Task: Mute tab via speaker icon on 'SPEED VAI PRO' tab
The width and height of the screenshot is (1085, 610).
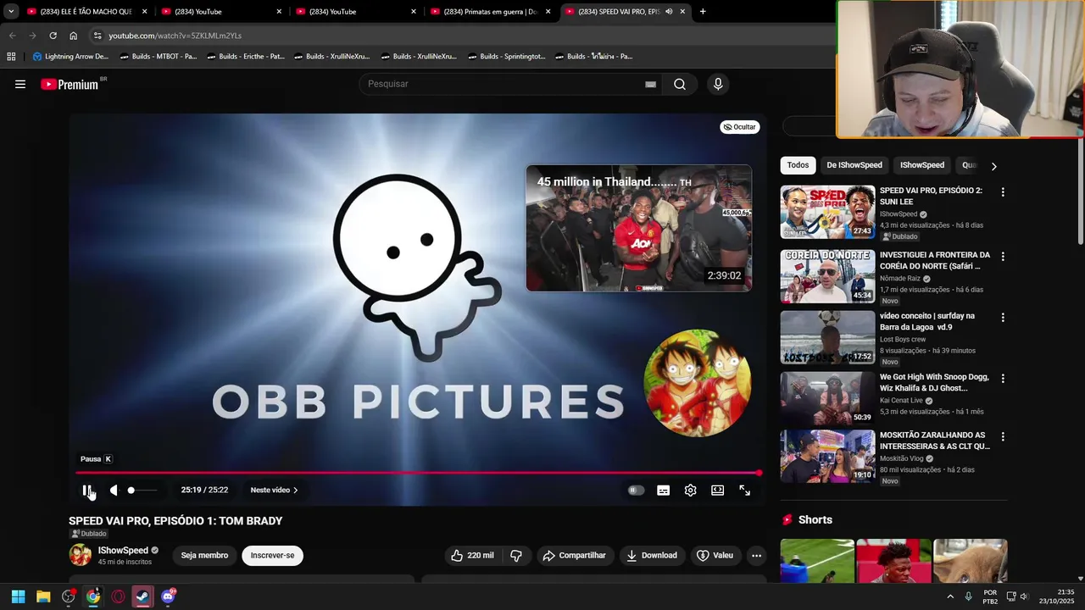Action: point(669,11)
